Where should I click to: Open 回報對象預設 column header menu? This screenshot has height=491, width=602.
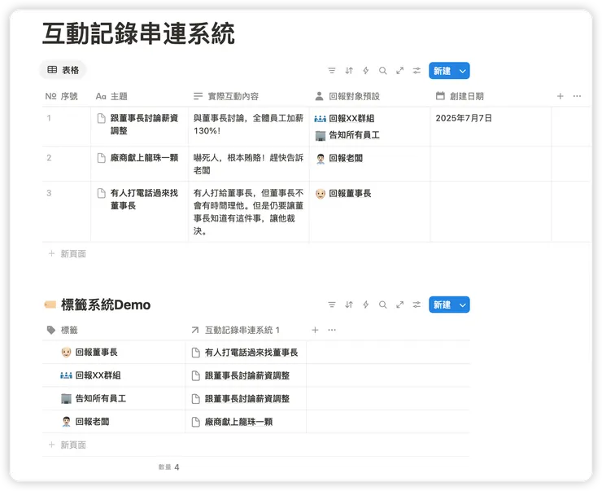click(347, 96)
